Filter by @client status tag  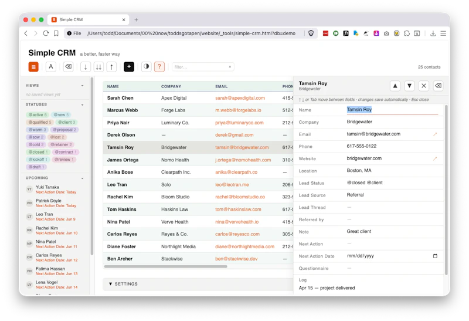pos(67,122)
